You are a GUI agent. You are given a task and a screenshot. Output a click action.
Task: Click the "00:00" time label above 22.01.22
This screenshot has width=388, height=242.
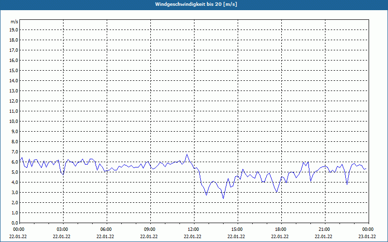(18, 229)
